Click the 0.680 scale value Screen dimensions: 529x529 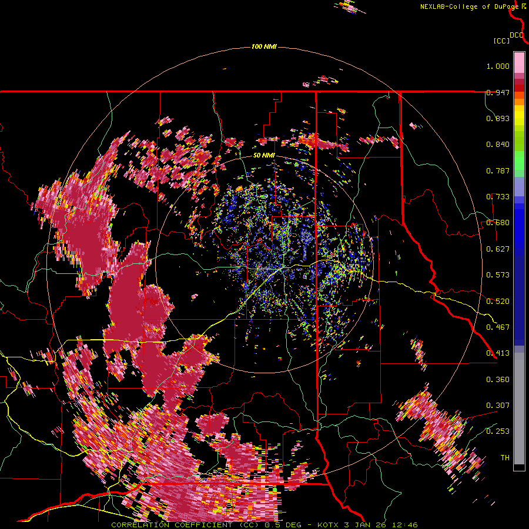[498, 223]
